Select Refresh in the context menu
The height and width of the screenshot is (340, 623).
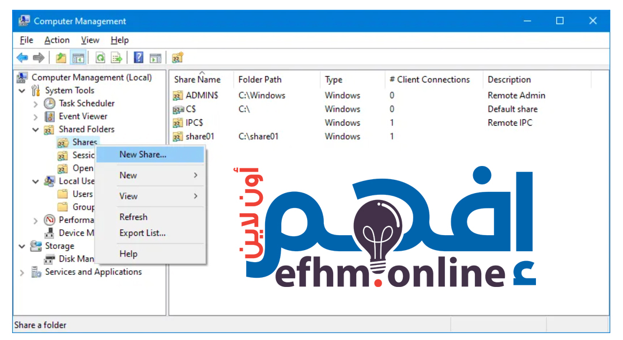pos(150,217)
